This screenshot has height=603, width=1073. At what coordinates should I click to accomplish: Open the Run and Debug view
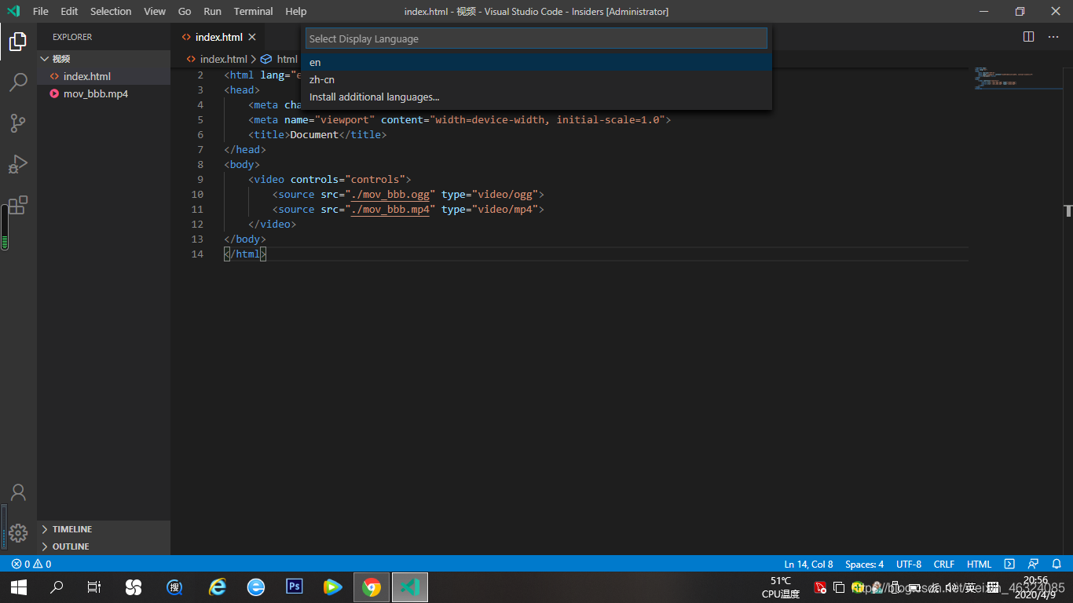click(x=18, y=164)
